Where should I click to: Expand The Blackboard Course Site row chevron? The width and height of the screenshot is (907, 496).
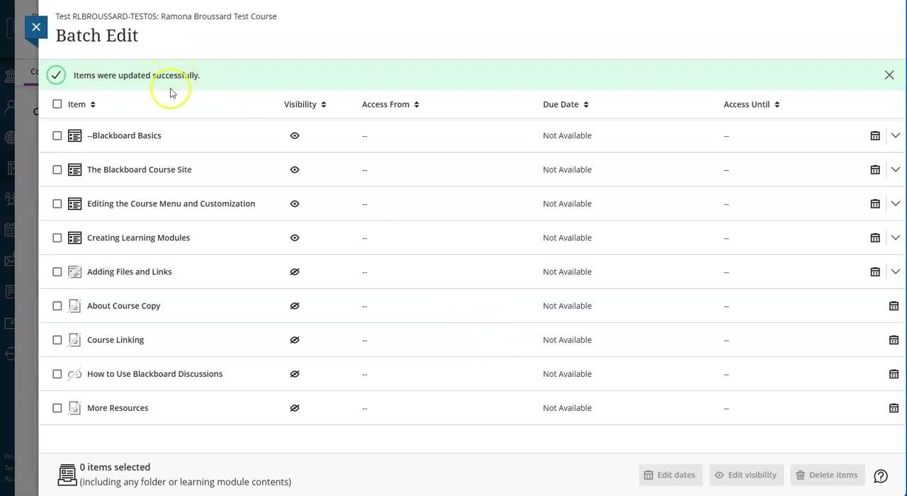896,169
